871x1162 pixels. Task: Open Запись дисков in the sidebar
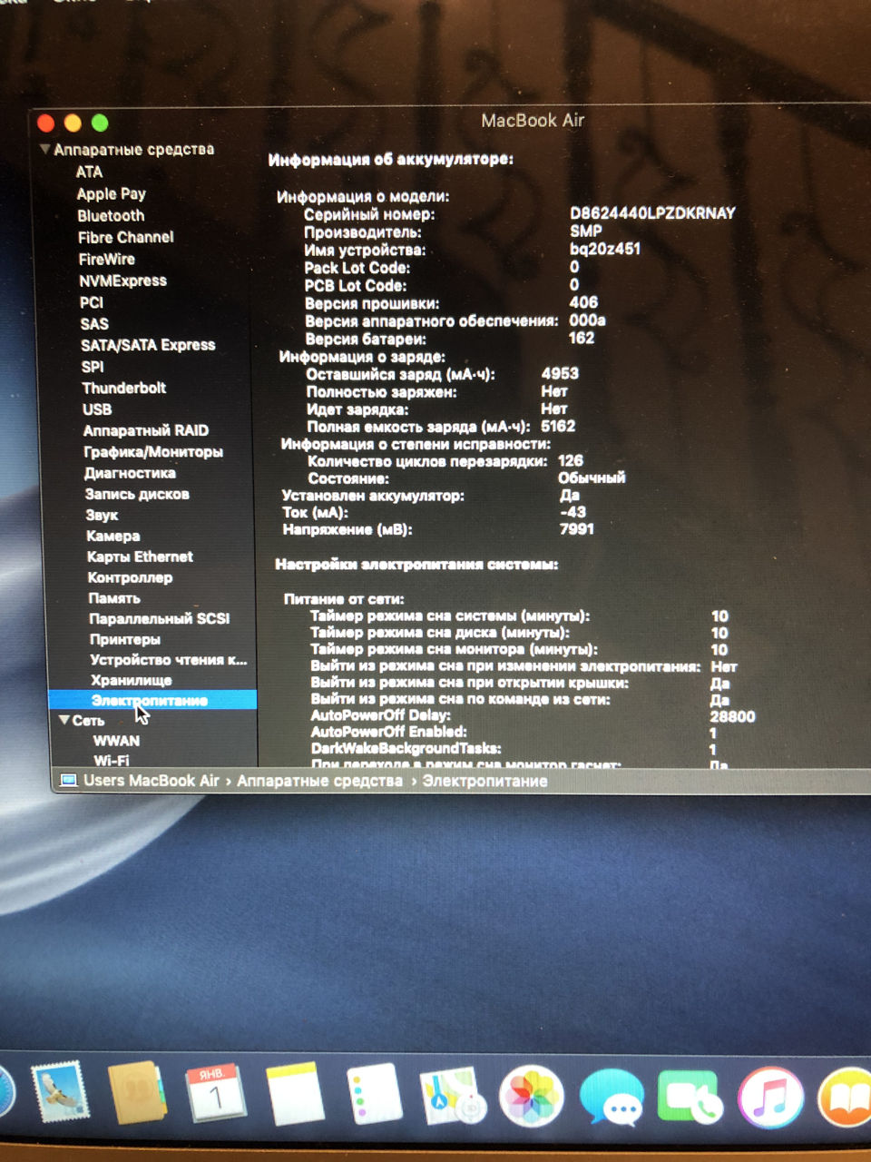[137, 494]
